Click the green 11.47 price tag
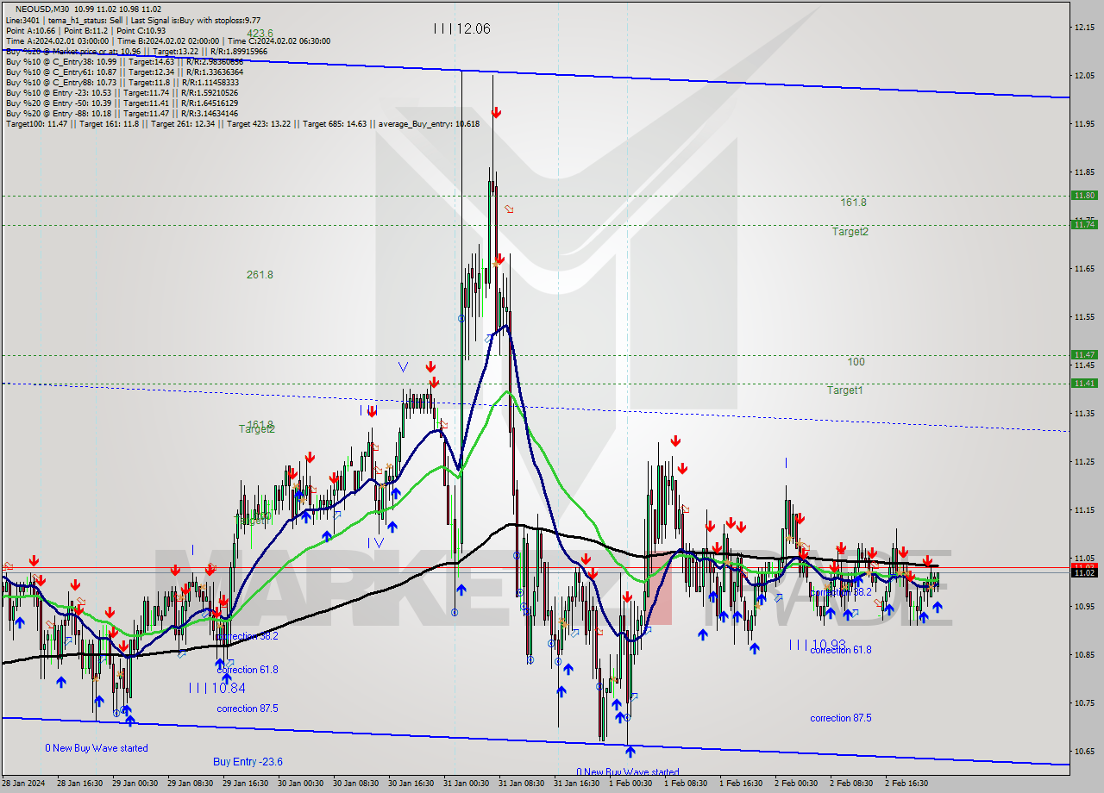This screenshot has width=1104, height=793. point(1084,354)
